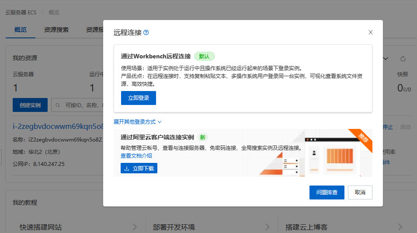Click the 创建实例 button in background page
Screen dimensions: 417x233
point(30,105)
